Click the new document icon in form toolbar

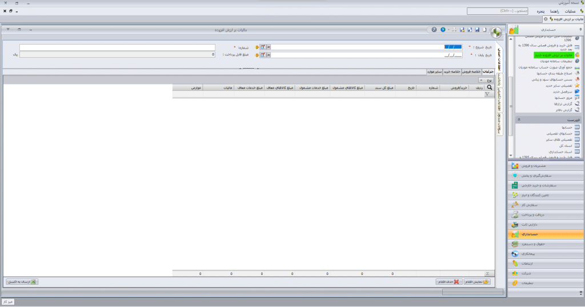click(484, 30)
